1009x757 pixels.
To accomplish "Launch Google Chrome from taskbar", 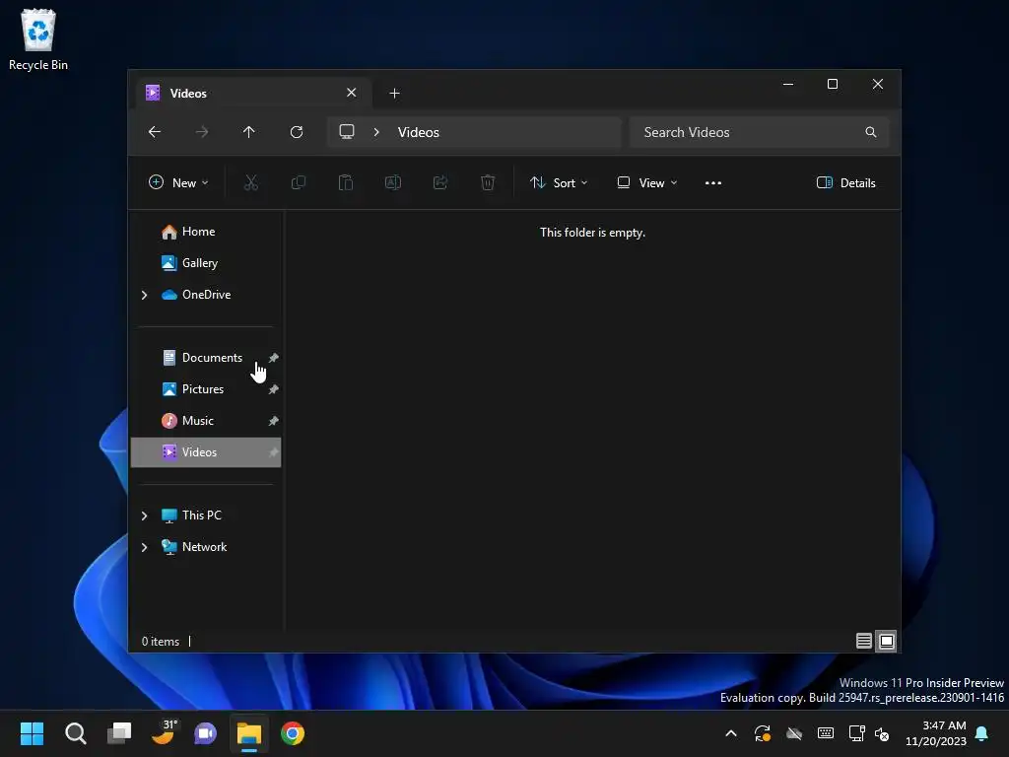I will pyautogui.click(x=292, y=733).
